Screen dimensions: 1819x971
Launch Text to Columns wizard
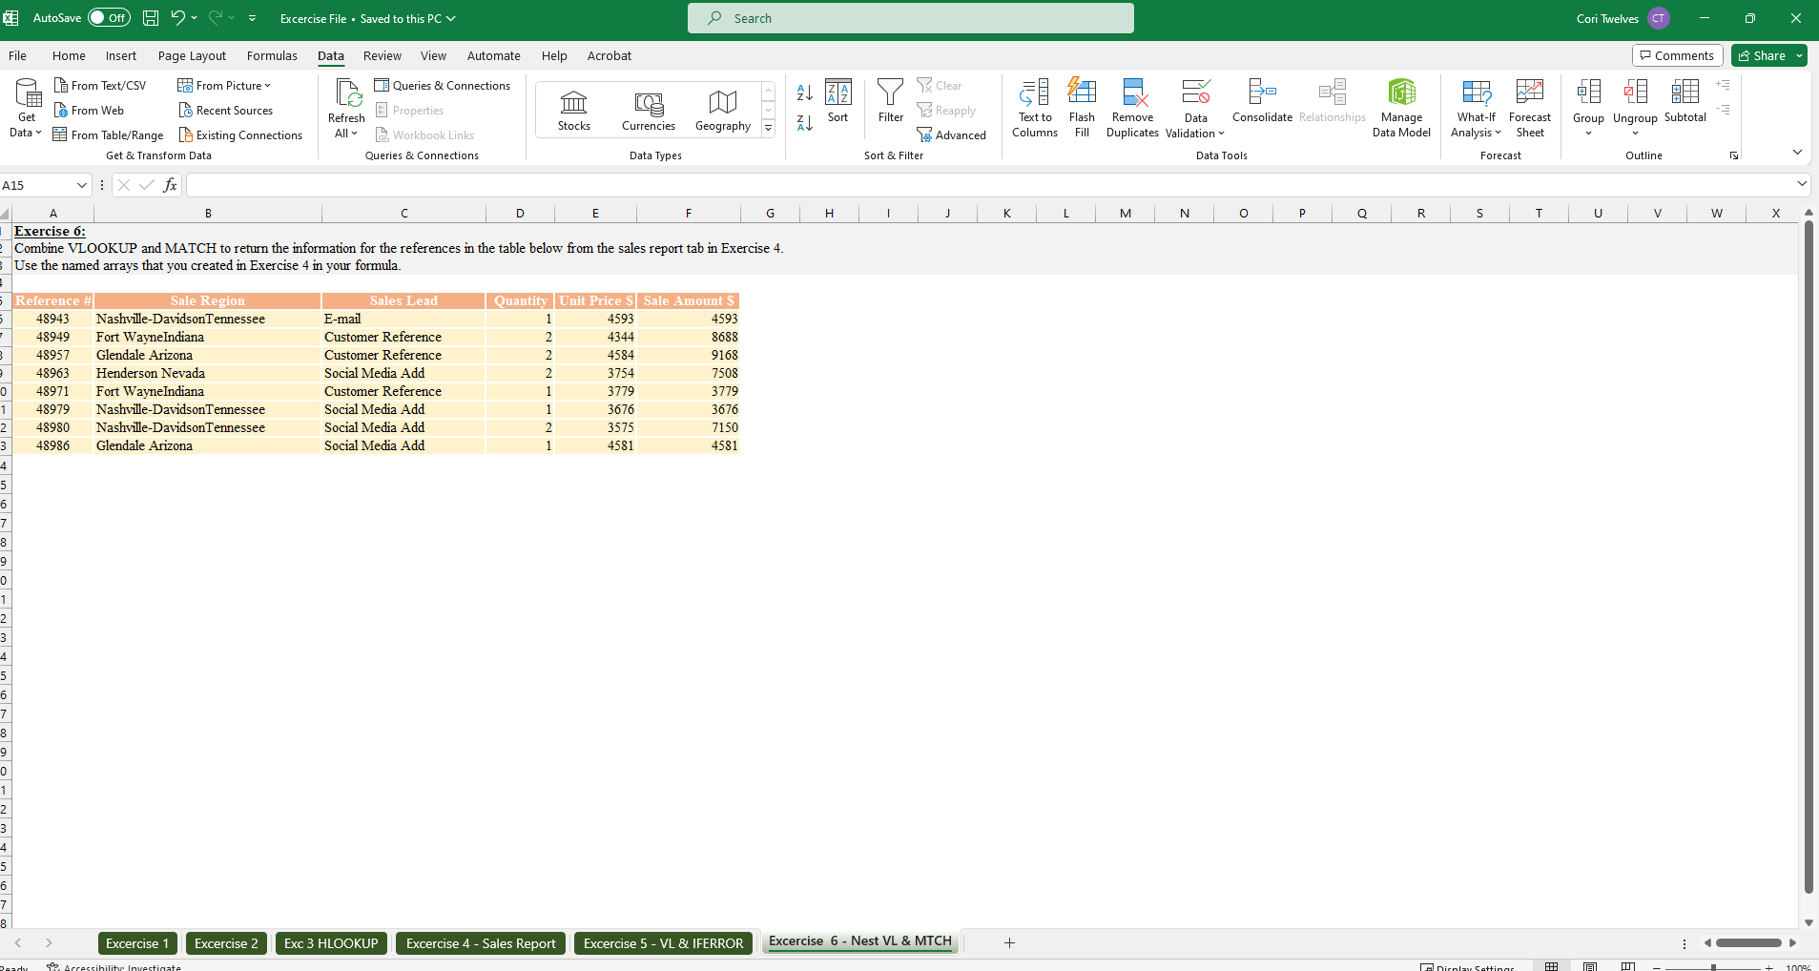(1035, 108)
